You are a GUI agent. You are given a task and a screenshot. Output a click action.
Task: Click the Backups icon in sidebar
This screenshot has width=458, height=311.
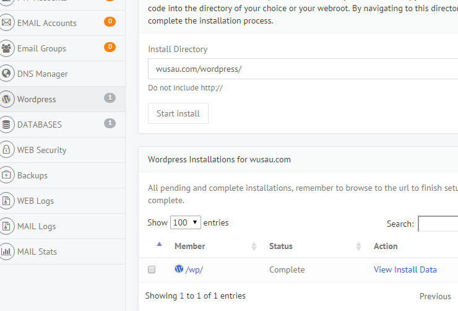tap(6, 175)
